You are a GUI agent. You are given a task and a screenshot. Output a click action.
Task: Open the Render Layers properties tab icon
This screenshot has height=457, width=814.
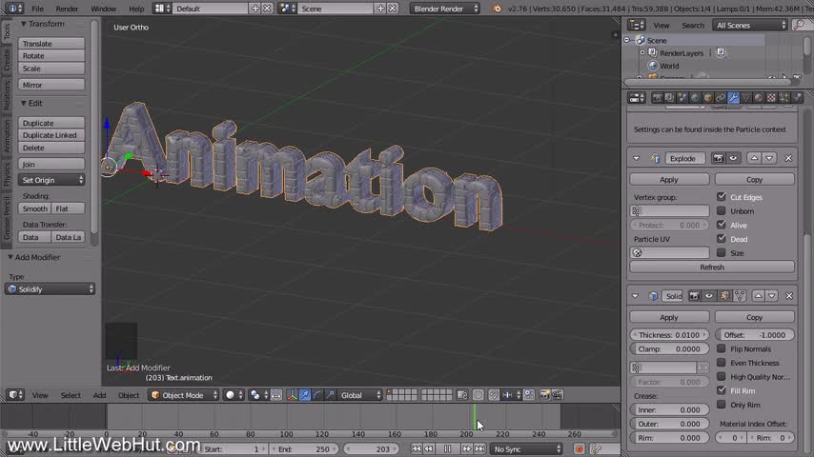pos(670,97)
